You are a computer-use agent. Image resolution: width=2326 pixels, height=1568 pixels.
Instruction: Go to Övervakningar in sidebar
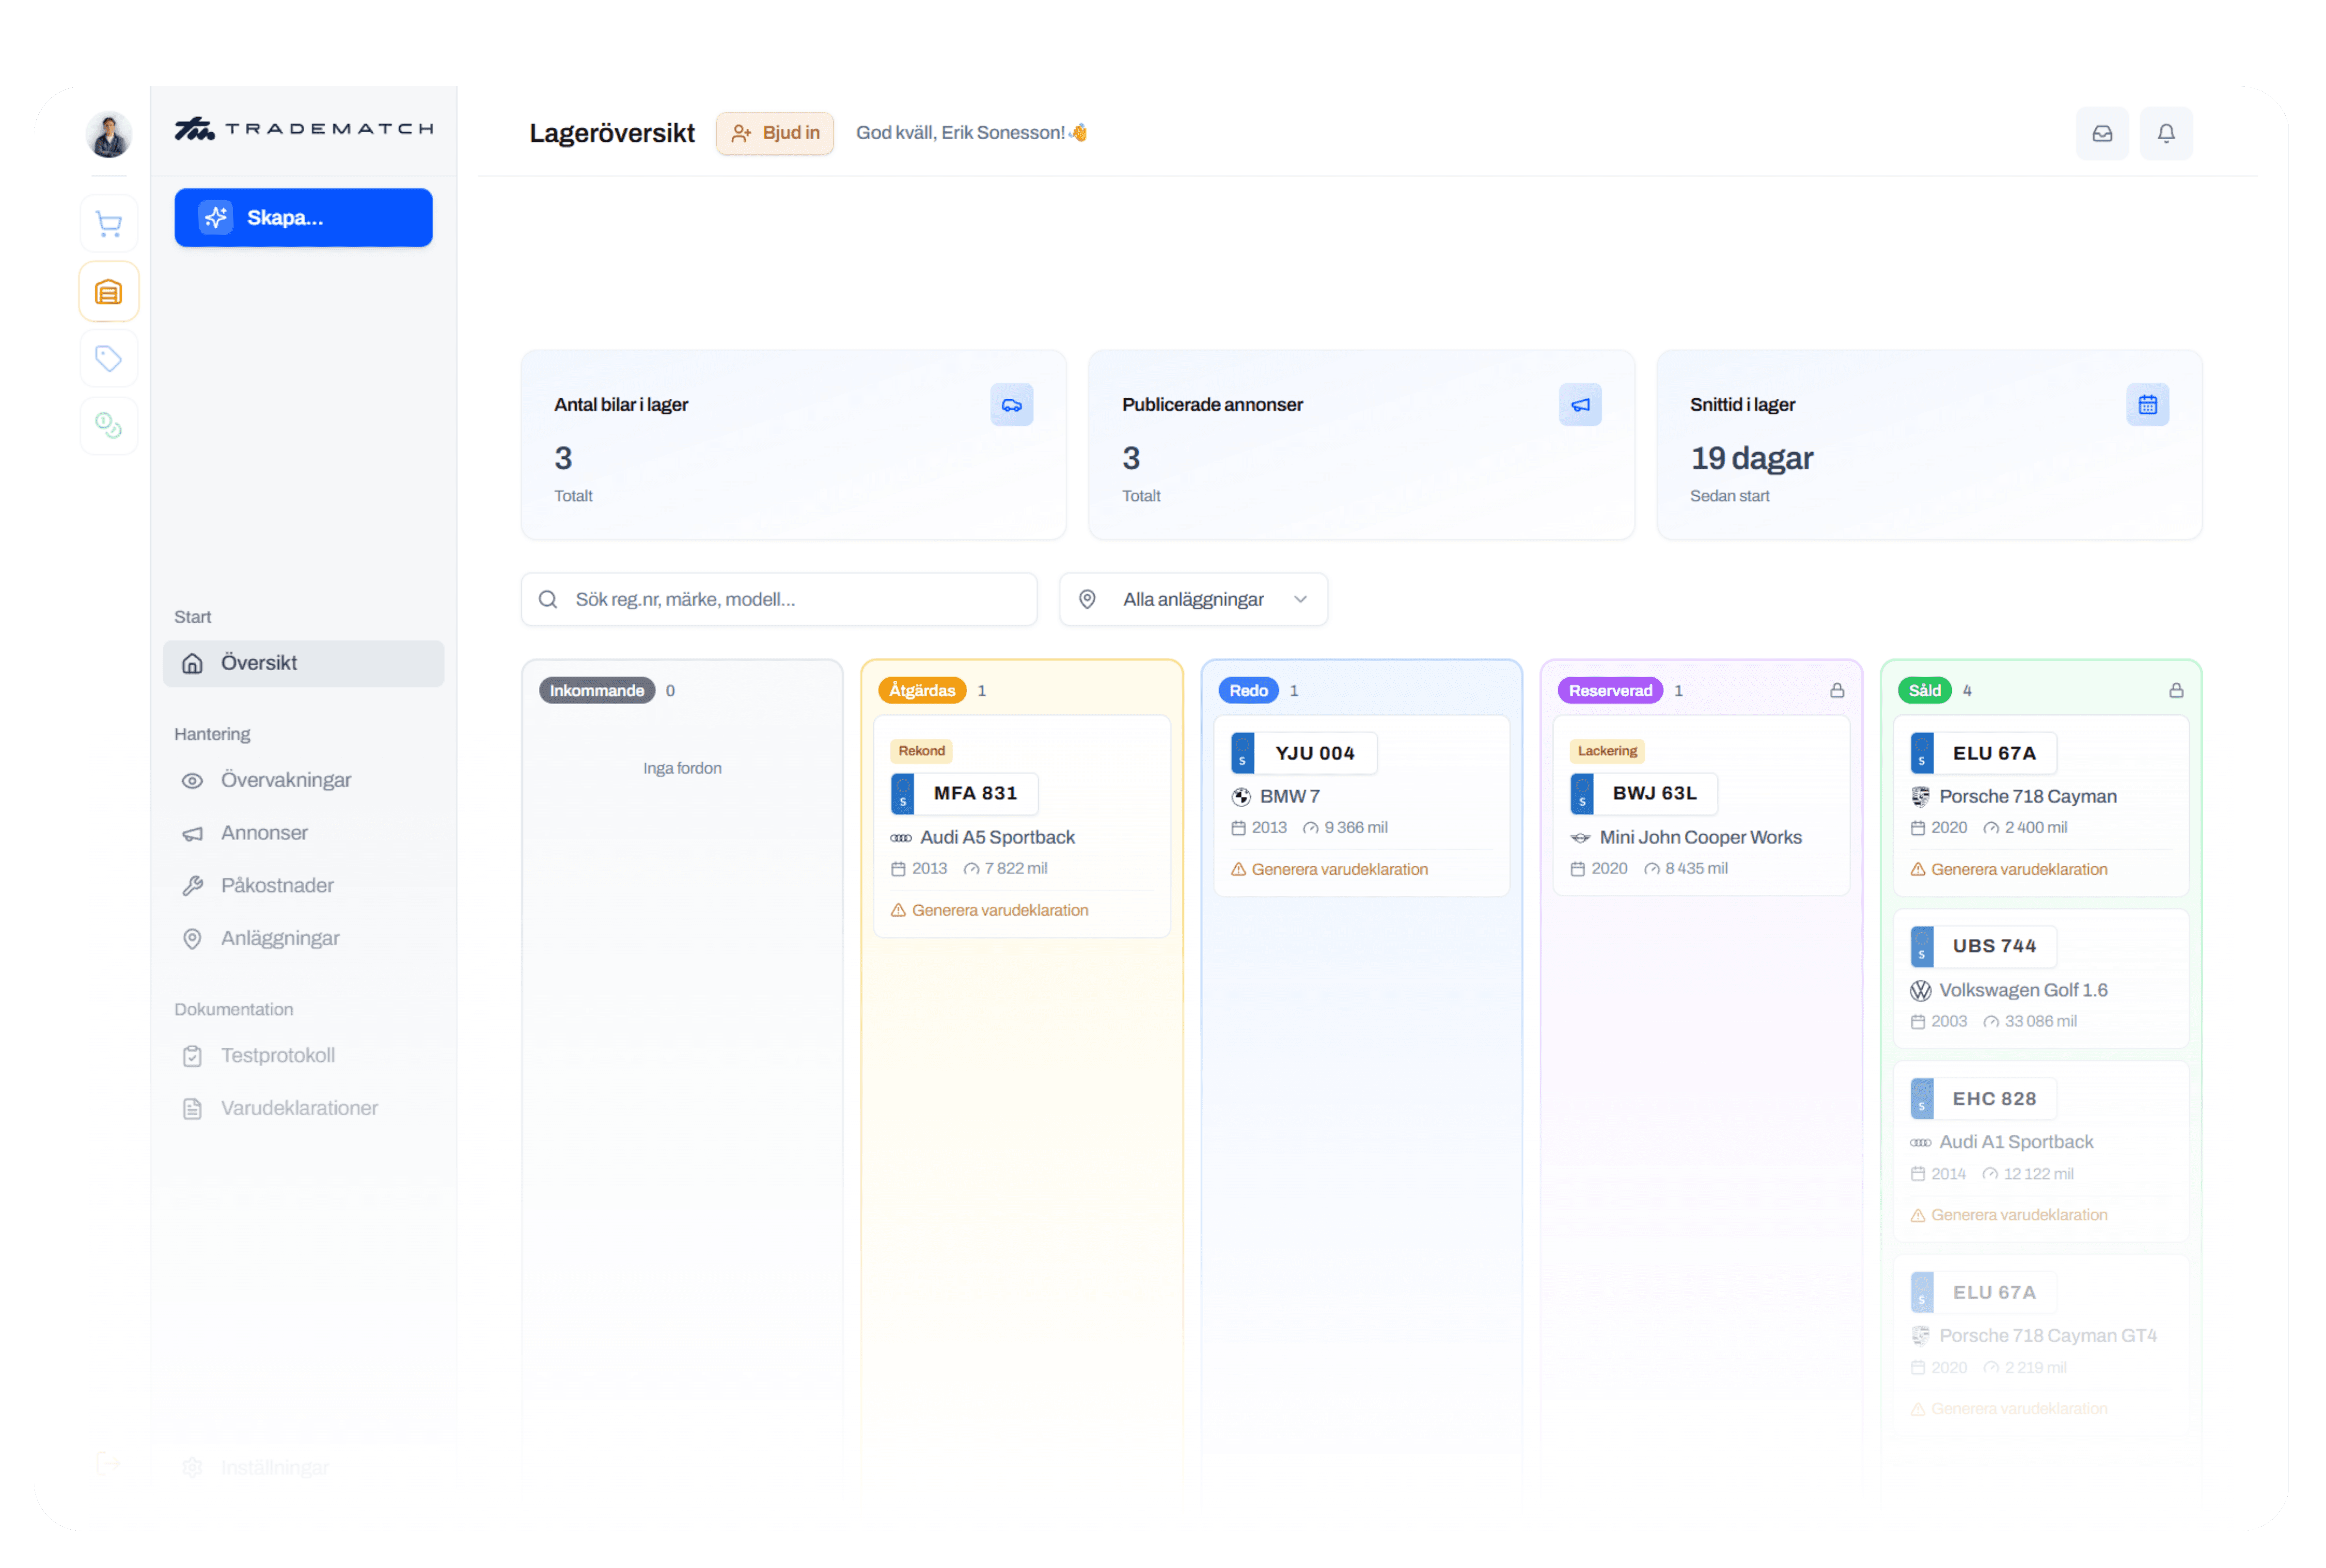tap(285, 780)
